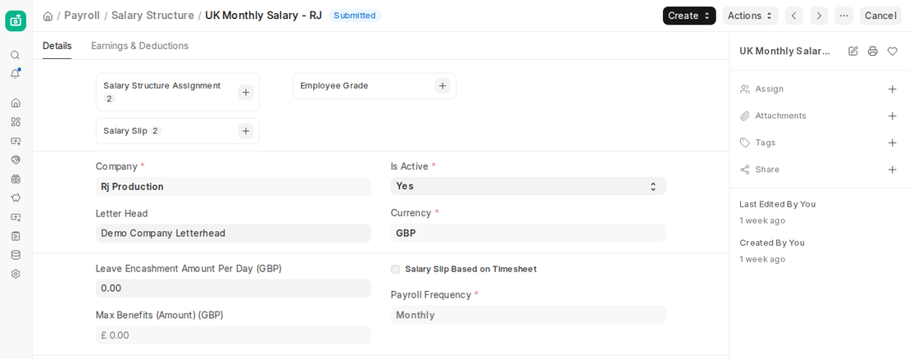Navigate to Salary Structure breadcrumb

(152, 16)
